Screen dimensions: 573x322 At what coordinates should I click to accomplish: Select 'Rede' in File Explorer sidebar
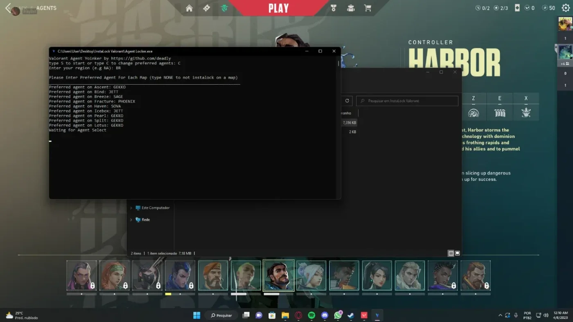point(142,220)
